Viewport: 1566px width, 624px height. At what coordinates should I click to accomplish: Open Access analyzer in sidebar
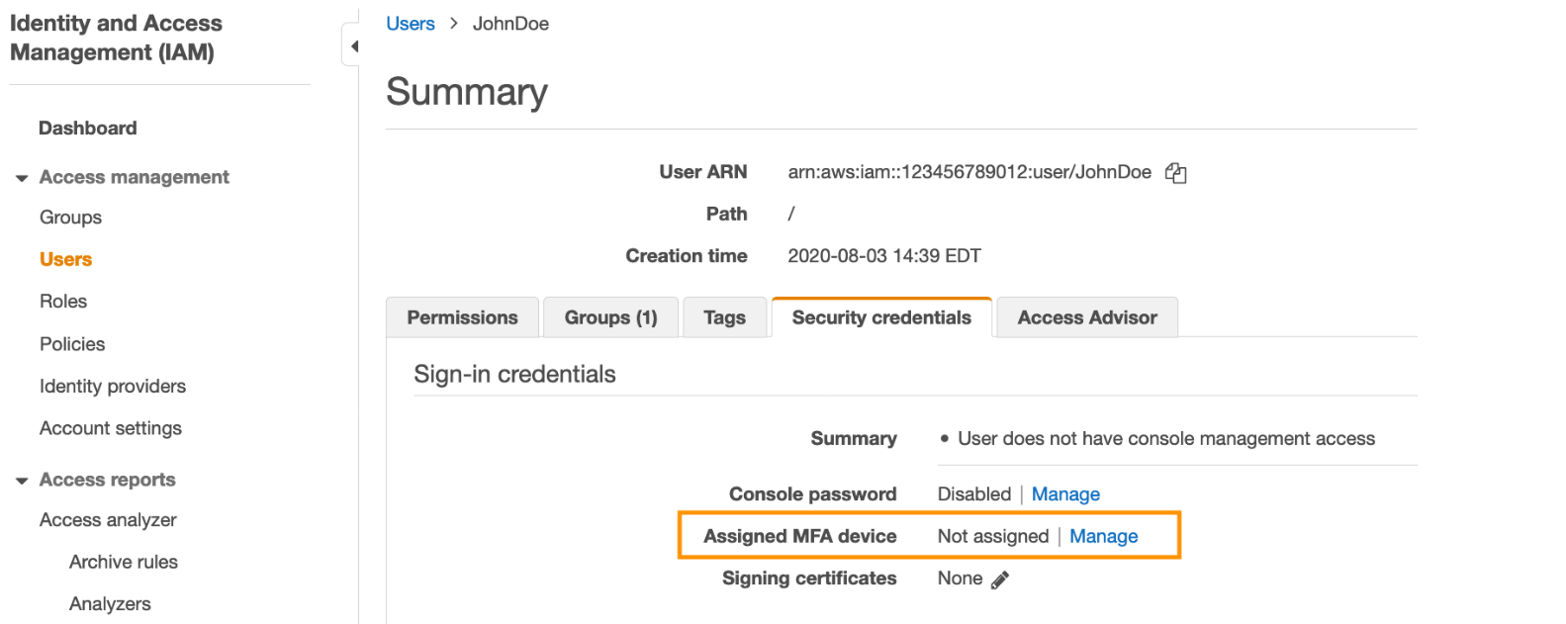coord(108,520)
